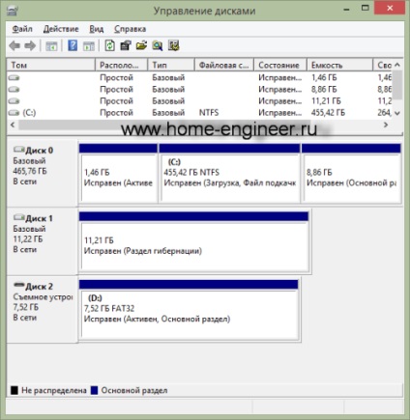Click the Back arrow toolbar icon

tap(15, 46)
